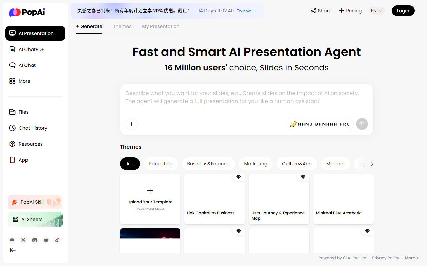Filter themes by ALL

point(130,164)
